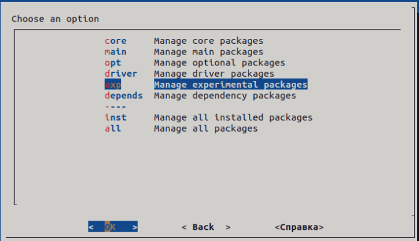The height and width of the screenshot is (241, 419).
Task: Click the highlighted exp tag
Action: (112, 85)
